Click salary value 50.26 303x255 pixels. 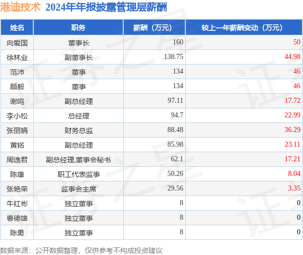click(175, 173)
